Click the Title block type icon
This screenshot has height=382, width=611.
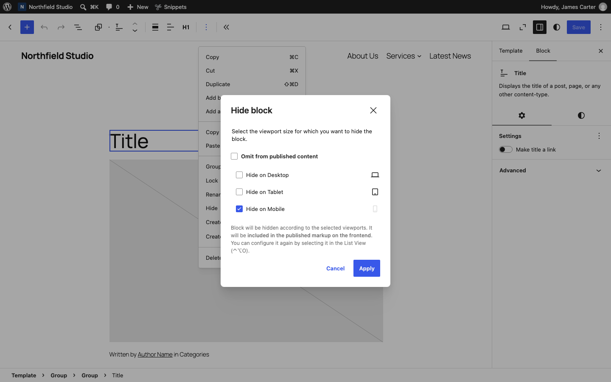click(x=119, y=27)
